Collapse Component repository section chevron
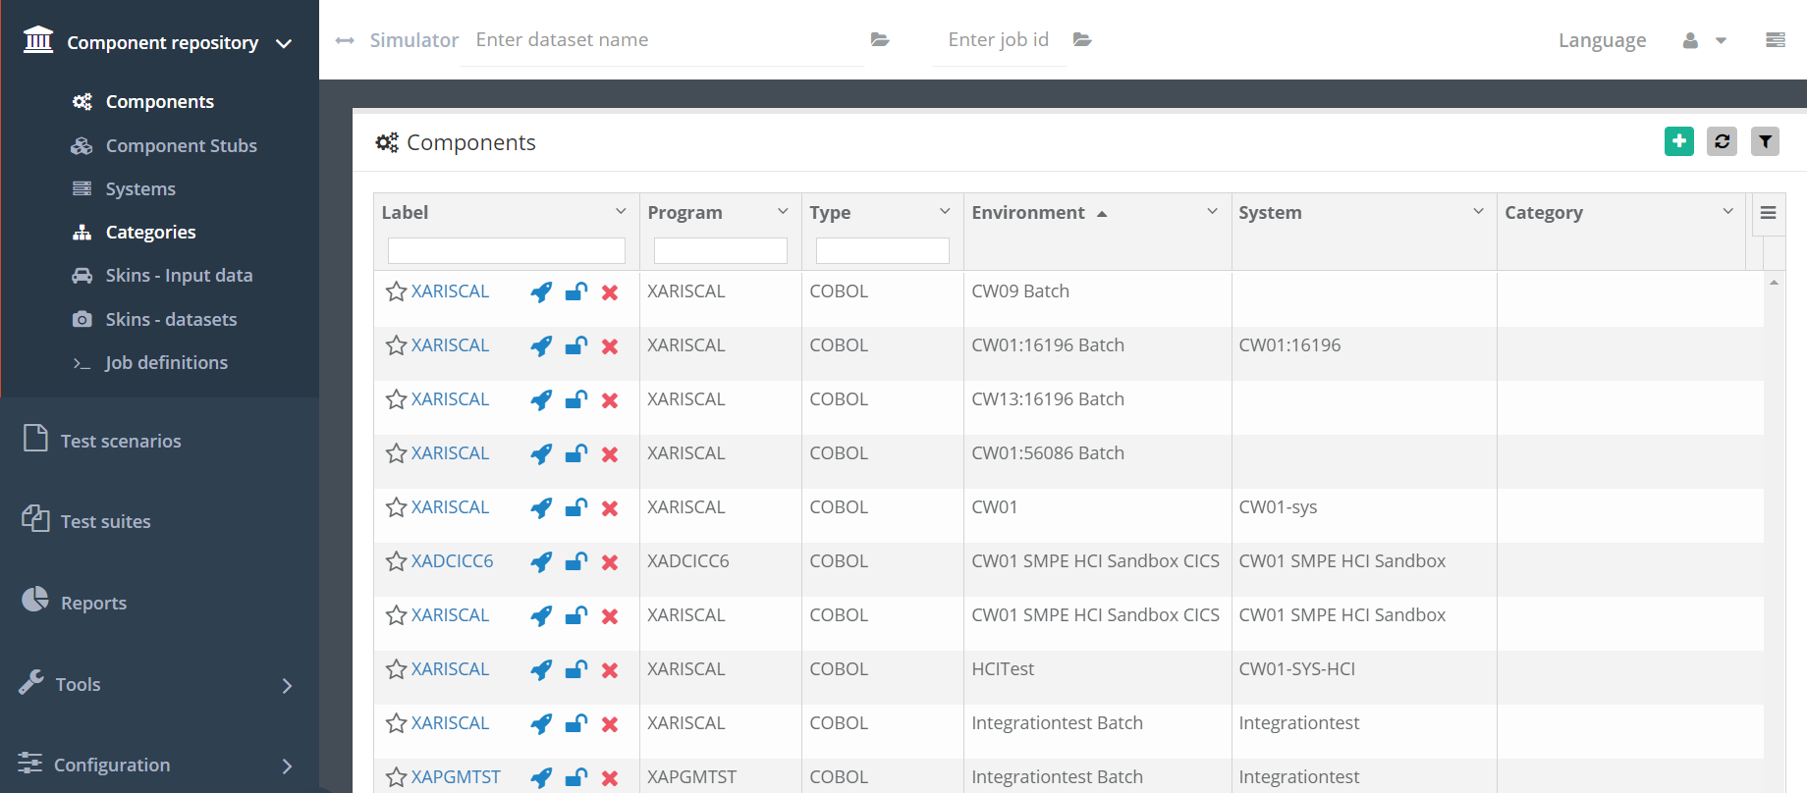Screen dimensions: 1807x793 coord(284,43)
